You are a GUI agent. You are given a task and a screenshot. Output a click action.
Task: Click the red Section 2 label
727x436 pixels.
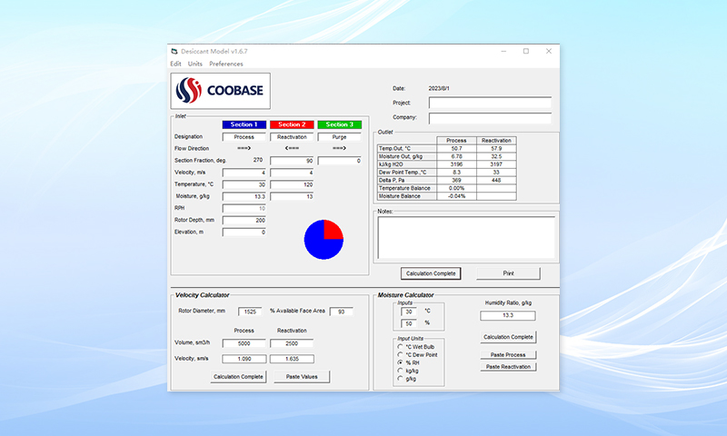tap(292, 124)
